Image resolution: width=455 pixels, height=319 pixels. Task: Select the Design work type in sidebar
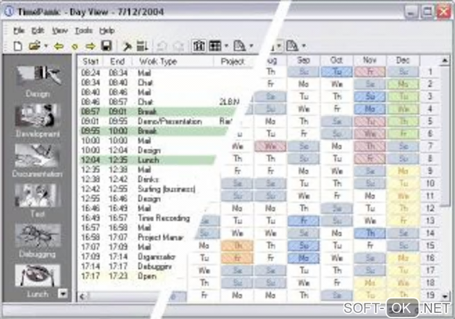38,82
